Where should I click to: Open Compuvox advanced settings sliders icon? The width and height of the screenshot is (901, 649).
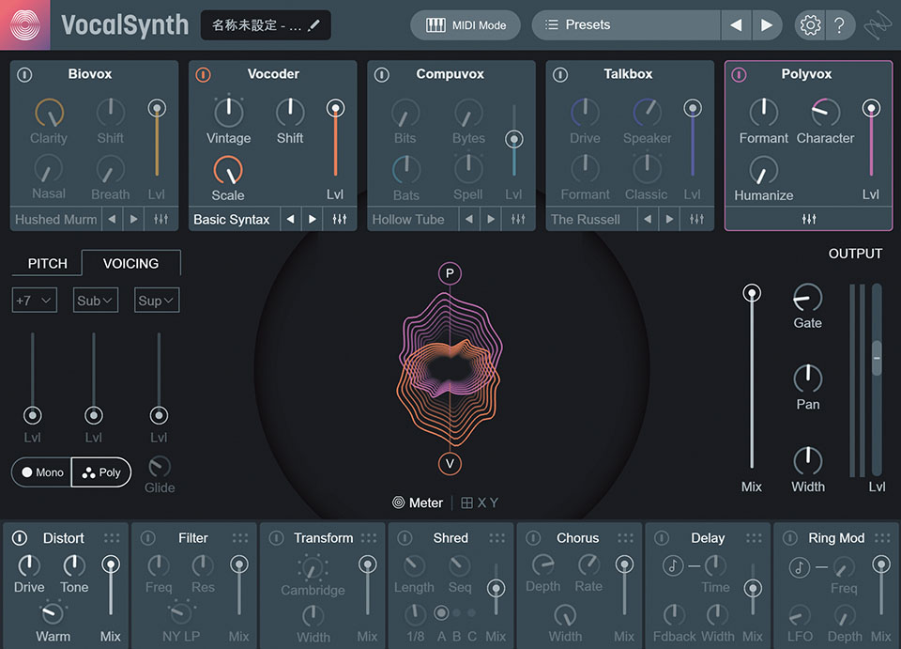tap(518, 219)
